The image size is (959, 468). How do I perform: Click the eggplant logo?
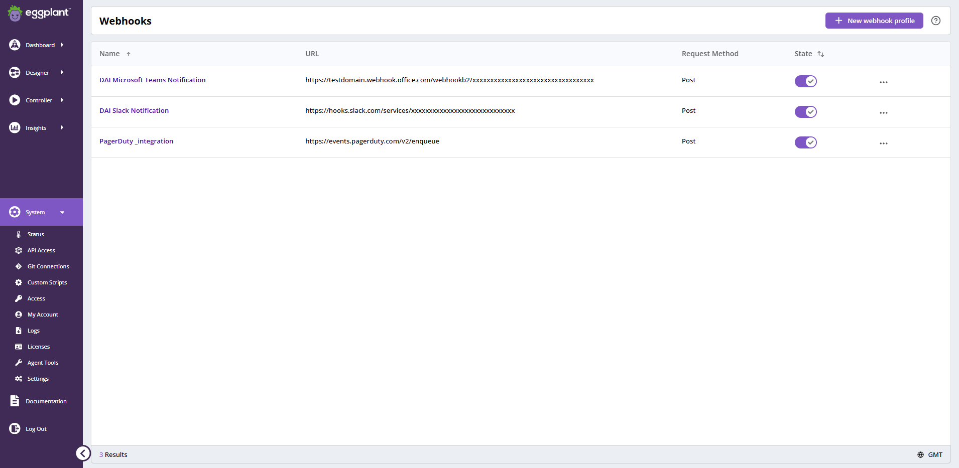[39, 13]
